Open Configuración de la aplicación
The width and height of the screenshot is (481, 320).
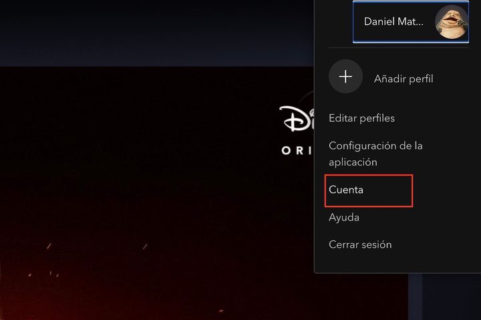coord(375,154)
